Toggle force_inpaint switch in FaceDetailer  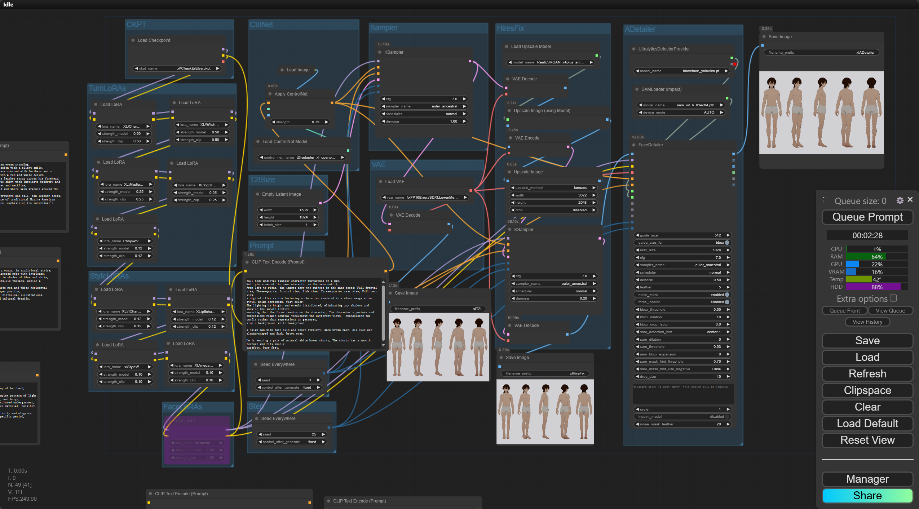727,302
